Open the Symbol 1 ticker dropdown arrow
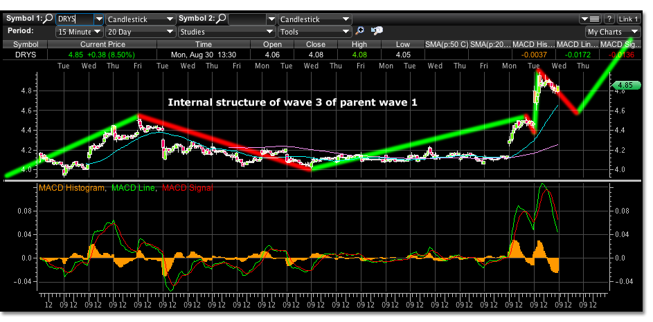The height and width of the screenshot is (322, 653). pyautogui.click(x=98, y=20)
